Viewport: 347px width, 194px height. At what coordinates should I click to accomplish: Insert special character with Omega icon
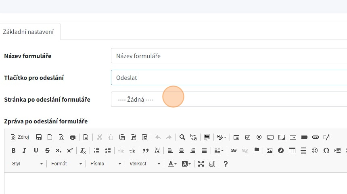click(326, 150)
